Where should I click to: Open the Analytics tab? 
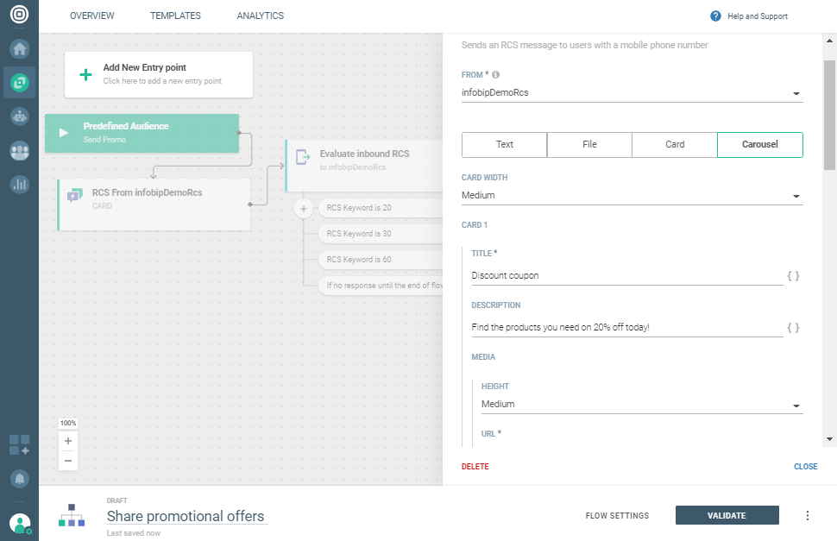(260, 16)
